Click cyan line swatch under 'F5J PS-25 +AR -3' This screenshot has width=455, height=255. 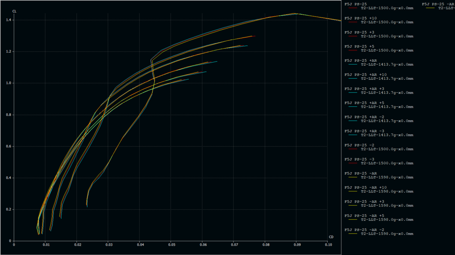353,135
